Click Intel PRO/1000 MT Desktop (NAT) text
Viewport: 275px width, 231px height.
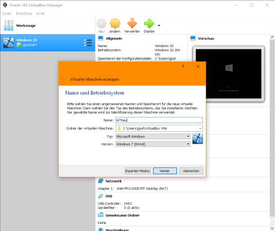coord(142,188)
